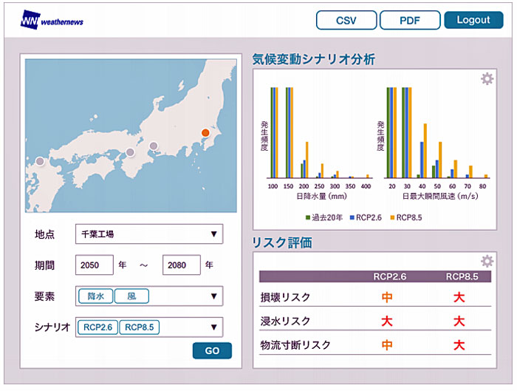
Task: Click the RCP8.5 risk table column header
Action: pyautogui.click(x=462, y=276)
